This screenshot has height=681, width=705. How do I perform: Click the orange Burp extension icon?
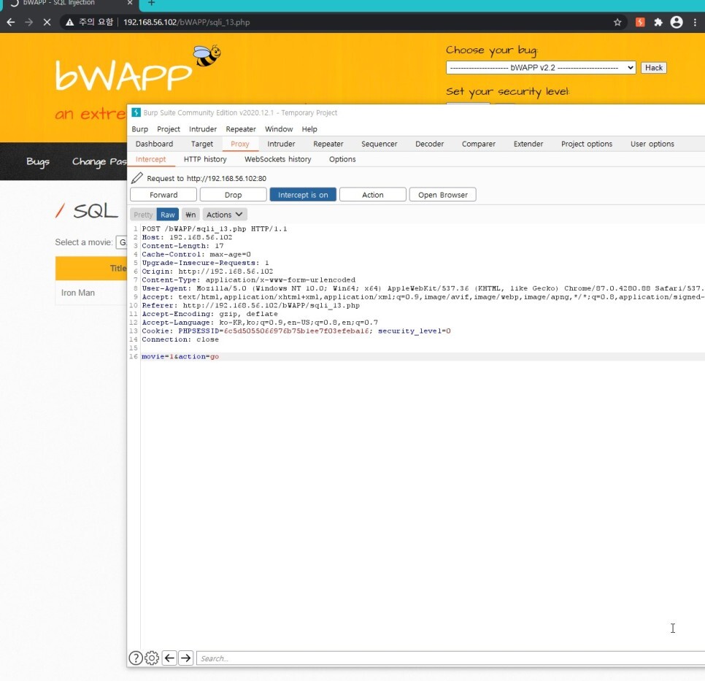click(x=640, y=22)
